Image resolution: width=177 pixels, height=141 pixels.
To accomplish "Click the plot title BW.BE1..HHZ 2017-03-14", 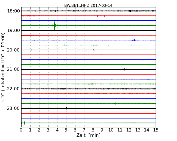I will pyautogui.click(x=88, y=5).
